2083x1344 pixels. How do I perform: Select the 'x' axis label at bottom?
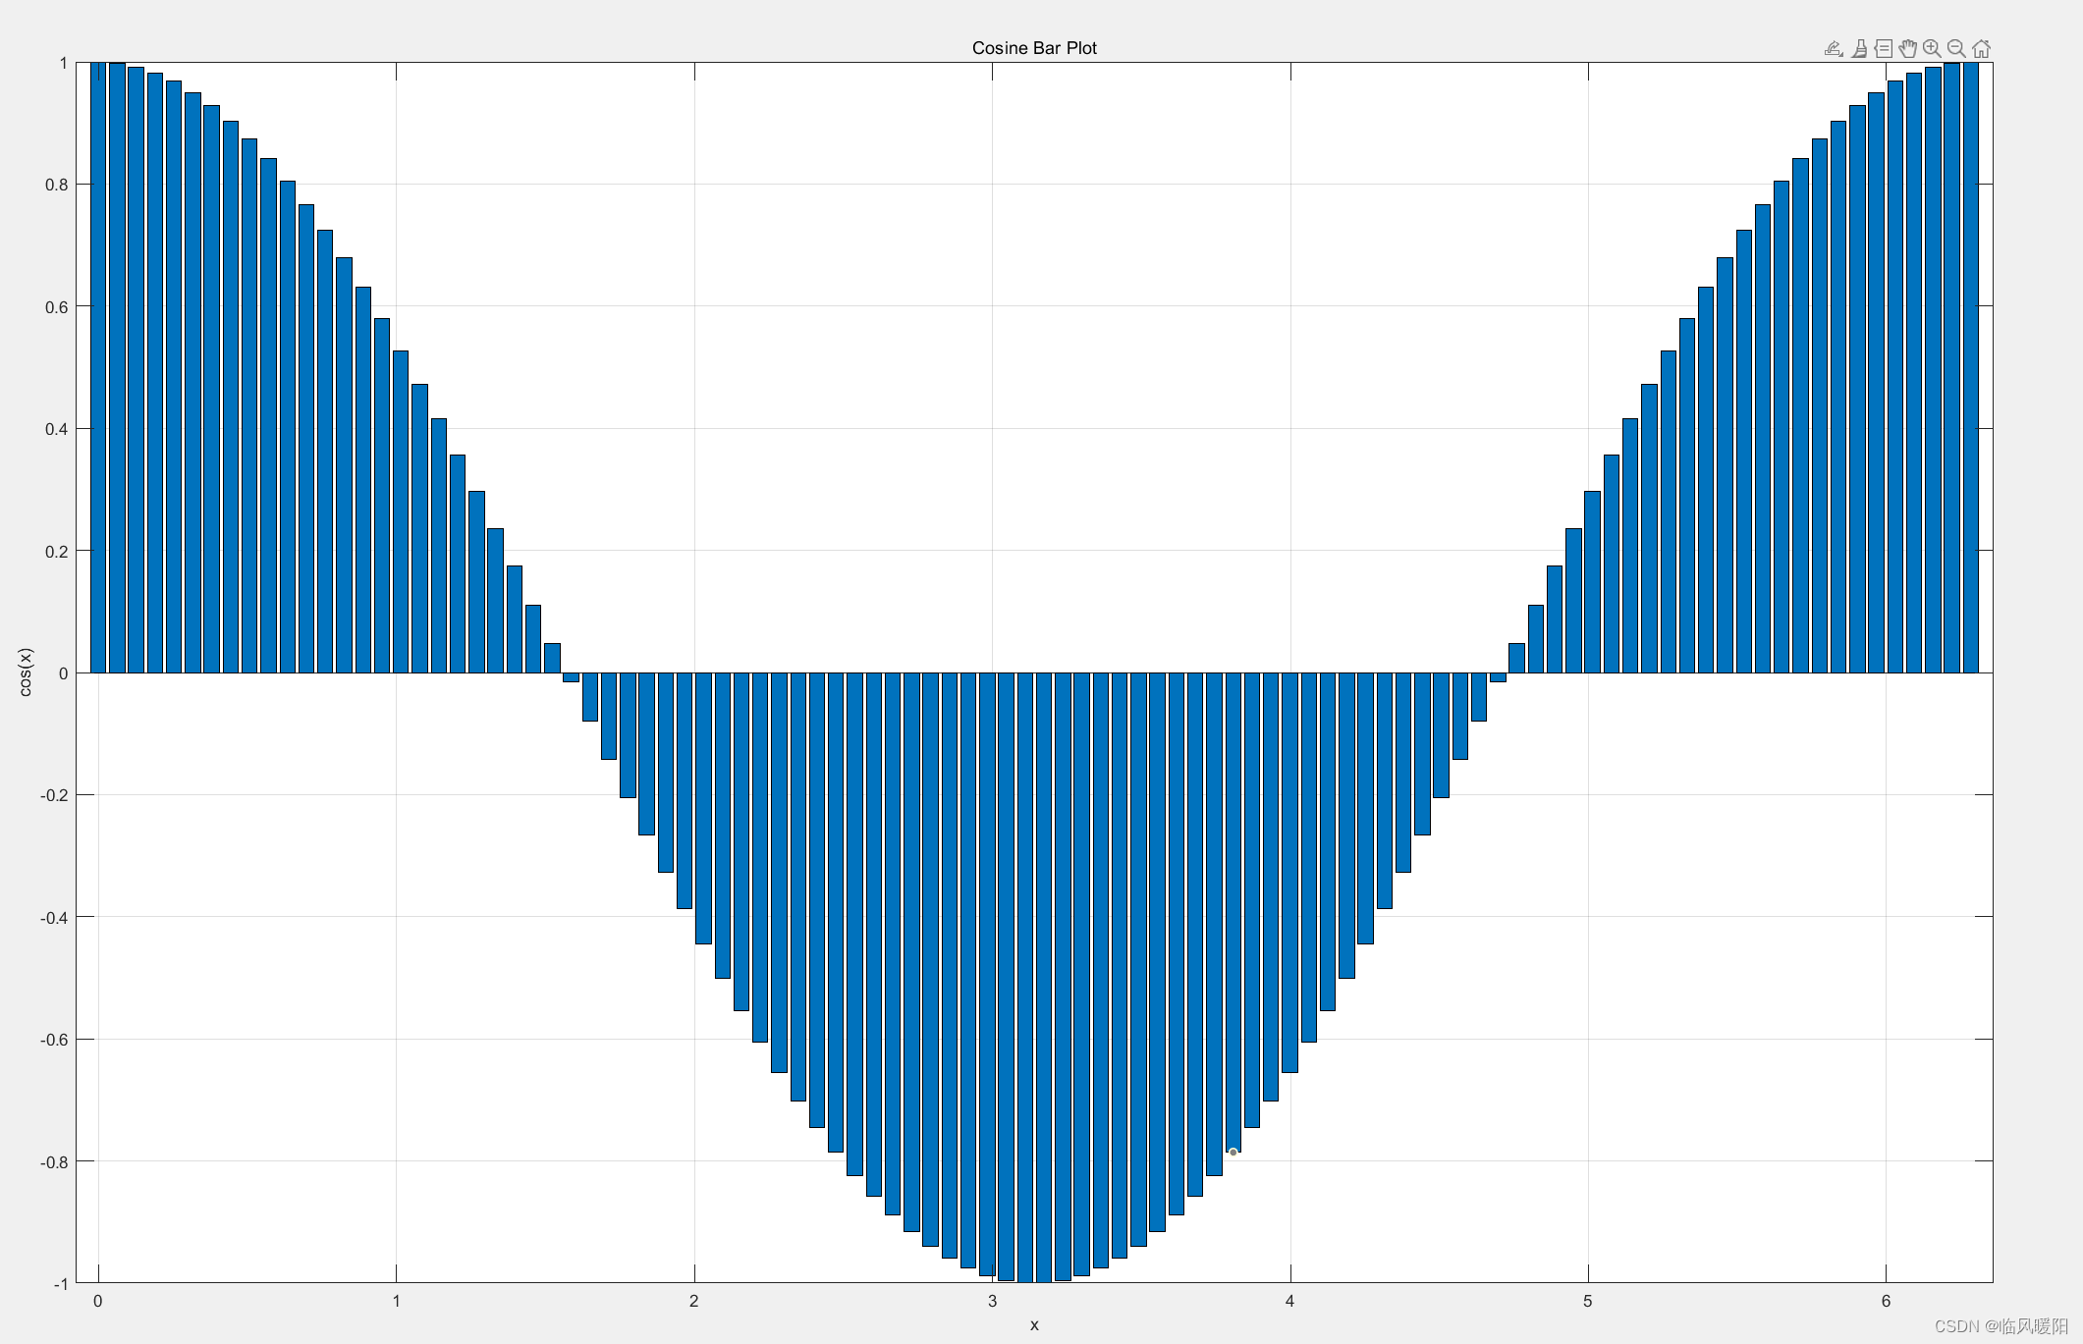pos(1034,1325)
